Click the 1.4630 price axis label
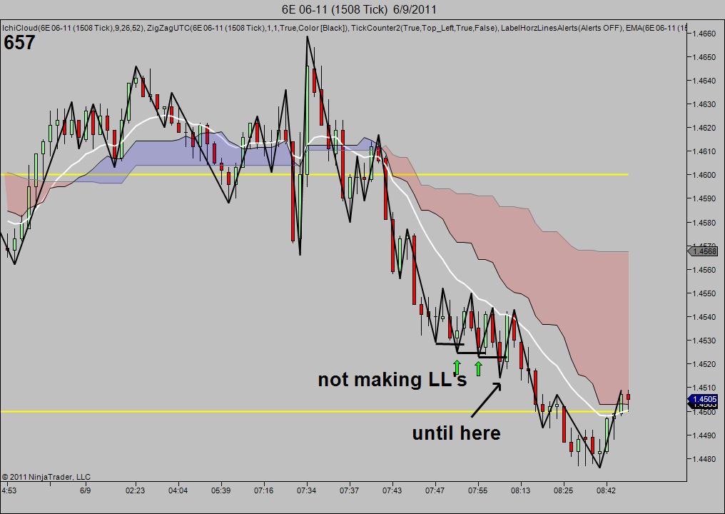 (x=704, y=104)
